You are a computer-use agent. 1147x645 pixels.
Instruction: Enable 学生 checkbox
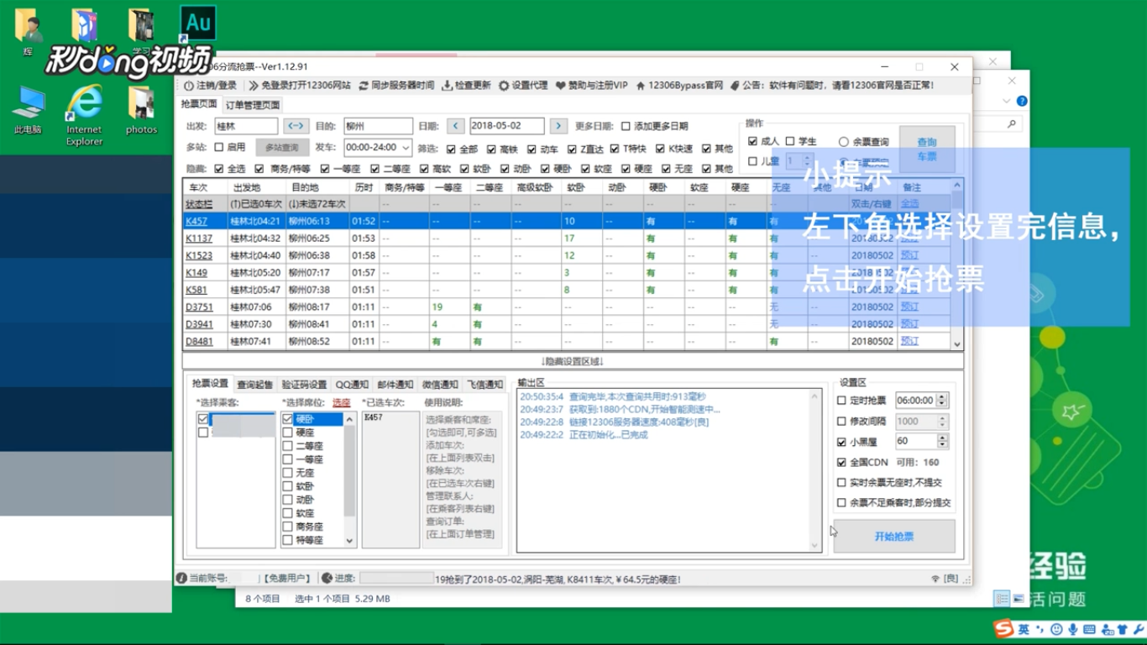pyautogui.click(x=790, y=141)
